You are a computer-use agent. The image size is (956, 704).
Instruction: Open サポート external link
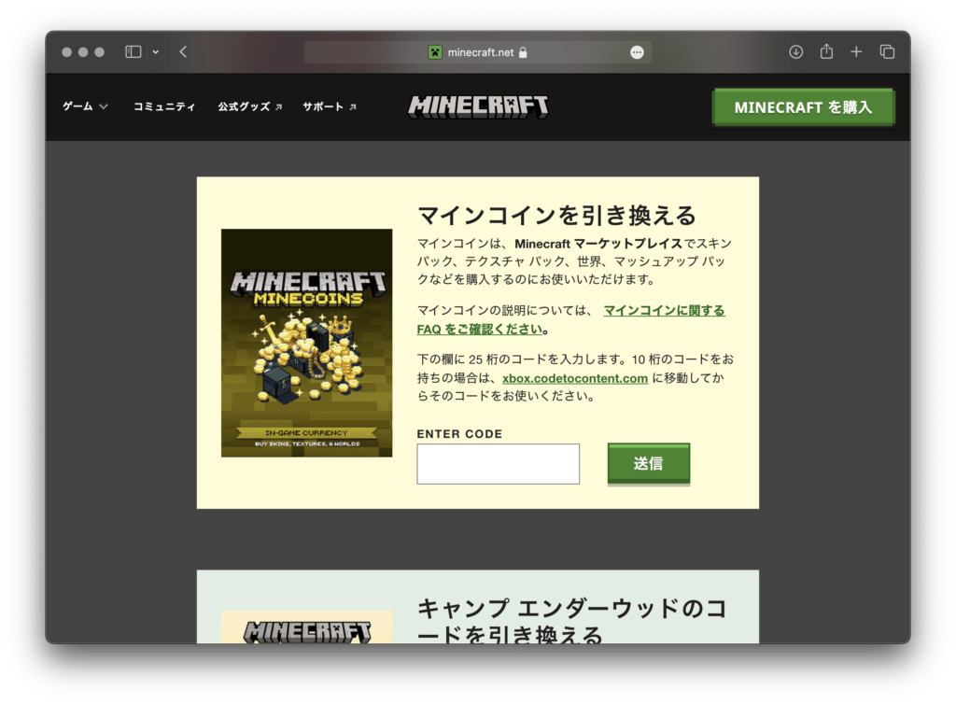point(329,106)
